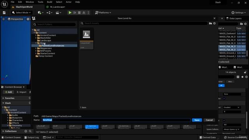Click the Perspective viewport button
Viewport: 249px width, 140px height.
coord(16,19)
